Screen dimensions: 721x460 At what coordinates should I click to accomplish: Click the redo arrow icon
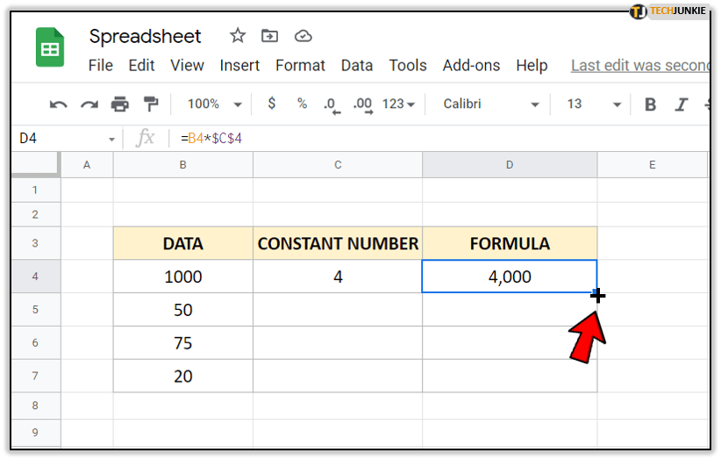(x=89, y=104)
